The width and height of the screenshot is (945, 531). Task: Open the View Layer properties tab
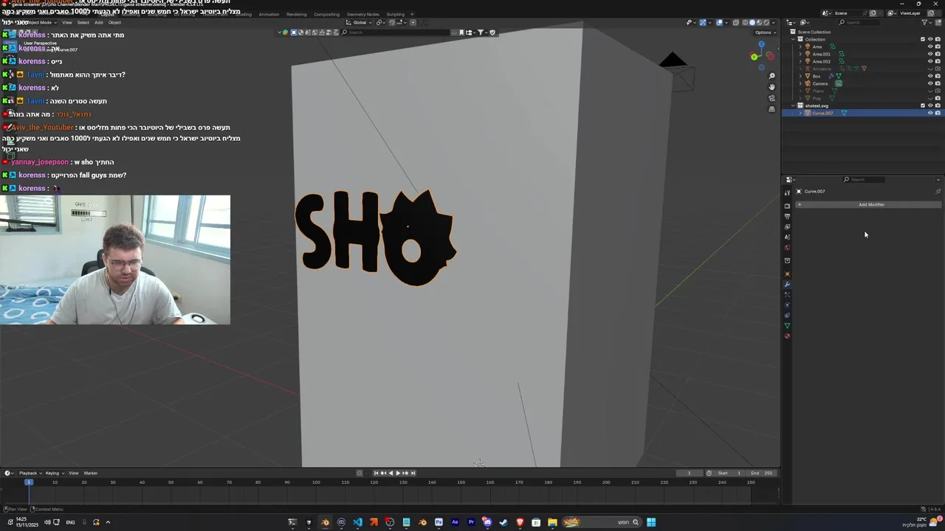click(787, 226)
